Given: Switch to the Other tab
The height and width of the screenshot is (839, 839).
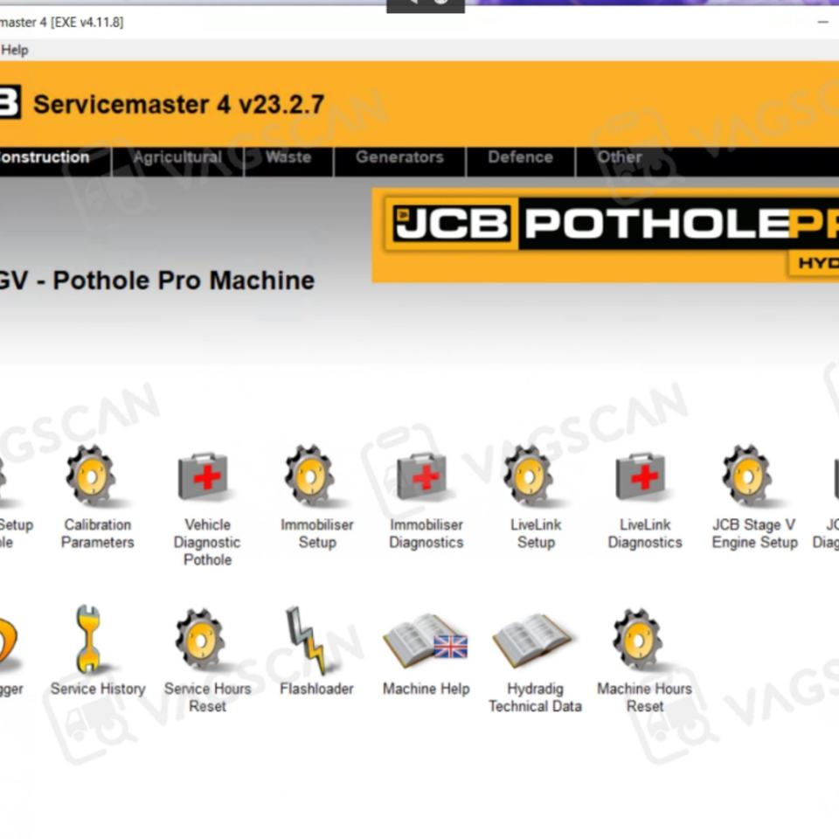Looking at the screenshot, I should (620, 157).
